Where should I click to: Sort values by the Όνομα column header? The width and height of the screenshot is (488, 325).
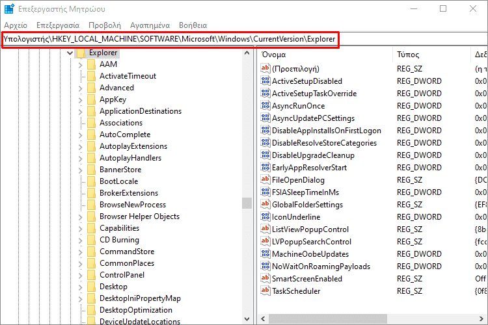325,55
